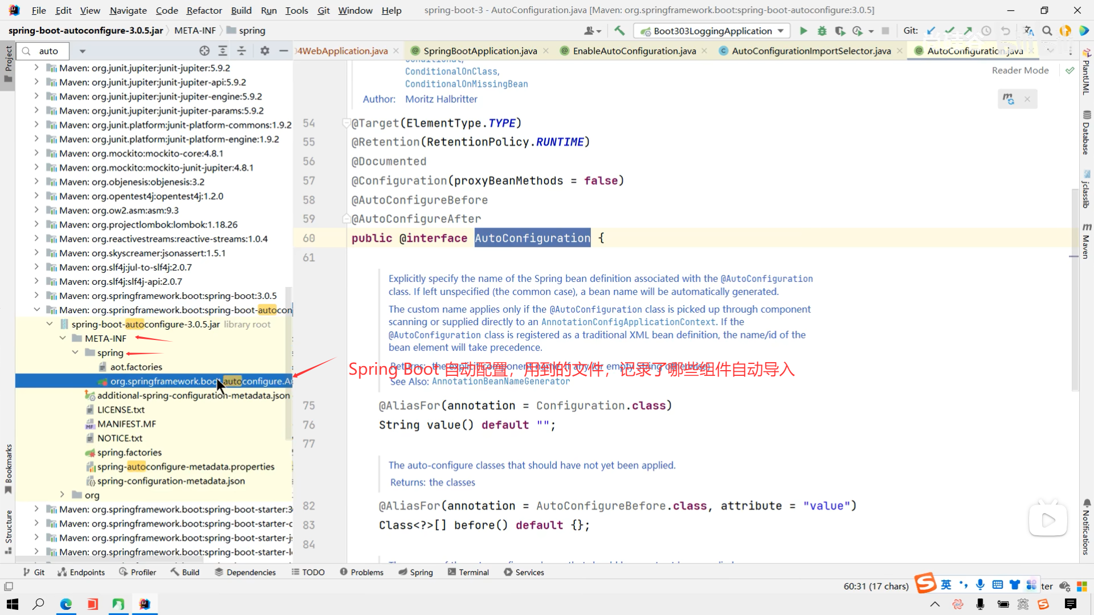Toggle fold marker beside @Target line
Screen dimensions: 1094x615
pyautogui.click(x=345, y=123)
